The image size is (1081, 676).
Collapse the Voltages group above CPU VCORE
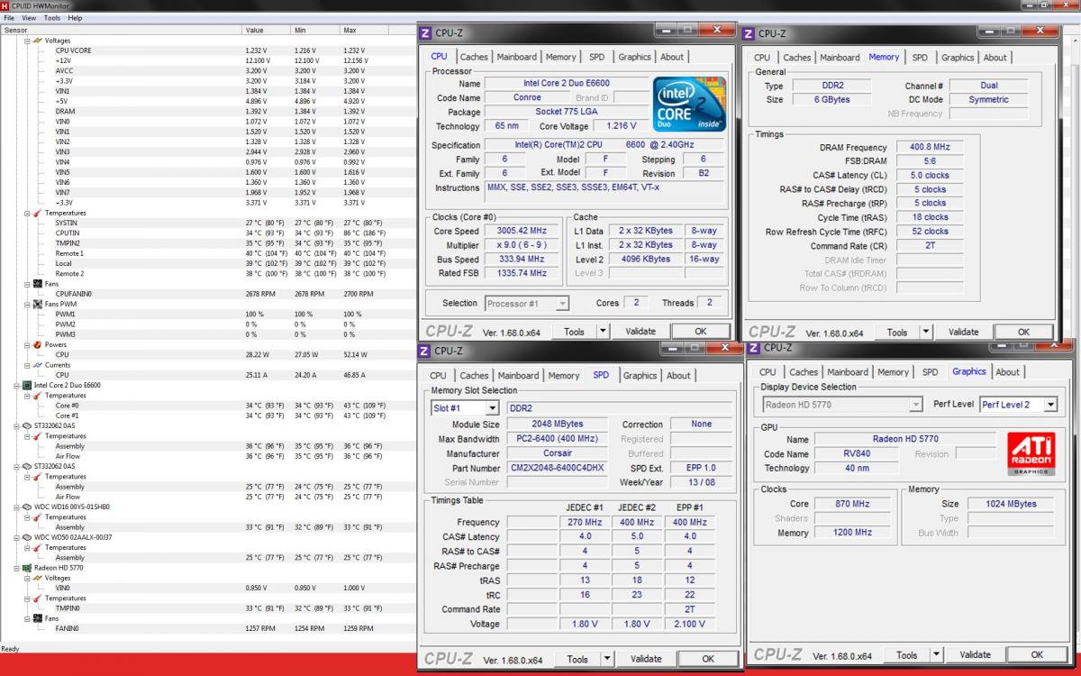pos(26,41)
